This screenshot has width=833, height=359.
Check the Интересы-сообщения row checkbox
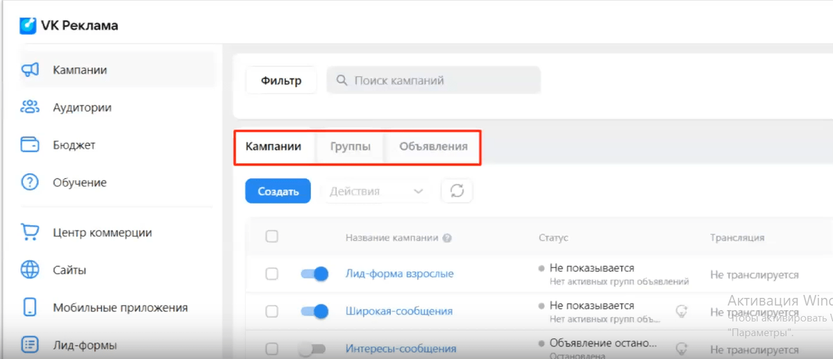click(x=272, y=349)
